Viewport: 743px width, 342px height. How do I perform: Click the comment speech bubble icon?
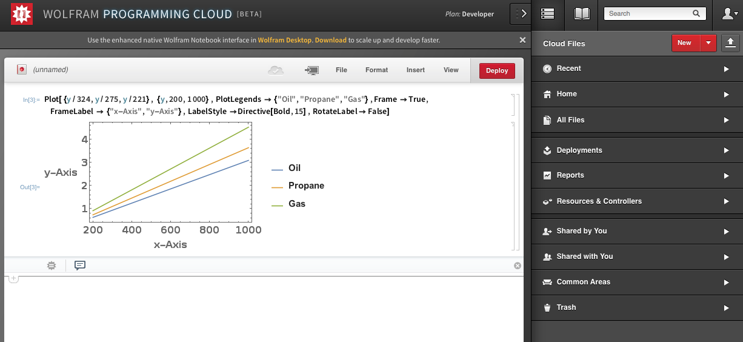click(80, 266)
